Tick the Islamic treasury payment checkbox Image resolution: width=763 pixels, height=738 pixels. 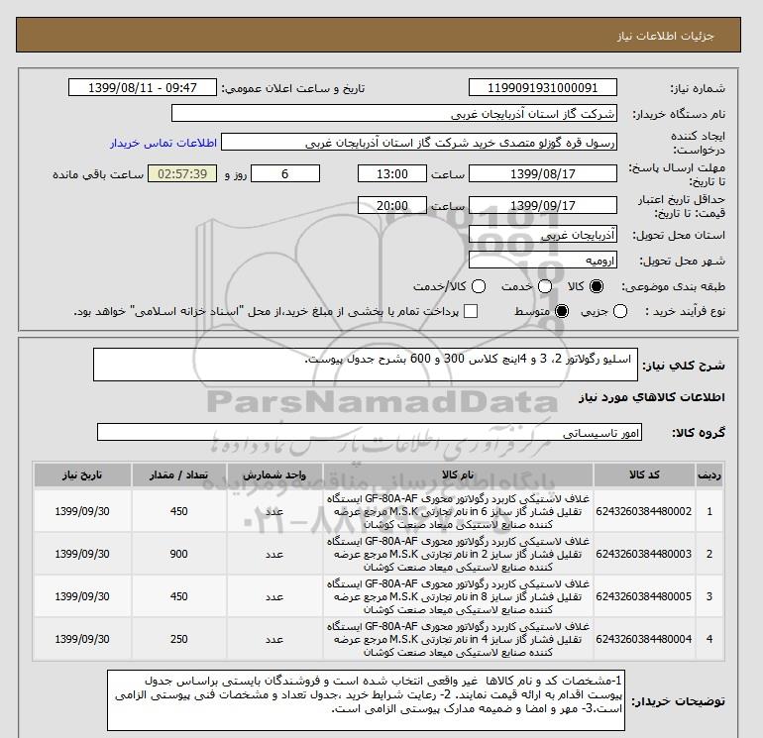[x=471, y=311]
